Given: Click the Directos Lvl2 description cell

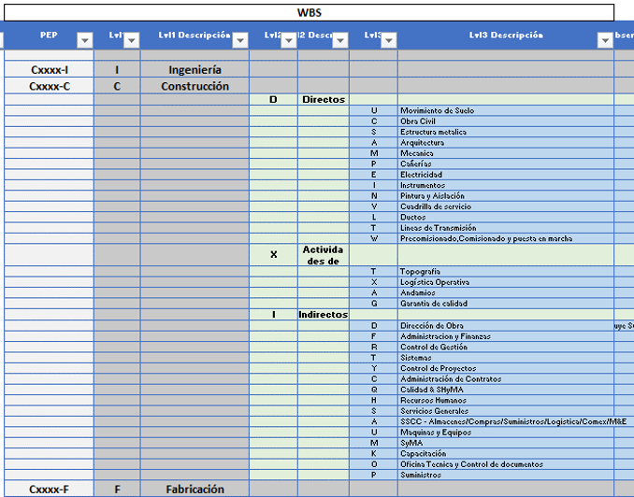Looking at the screenshot, I should coord(323,99).
